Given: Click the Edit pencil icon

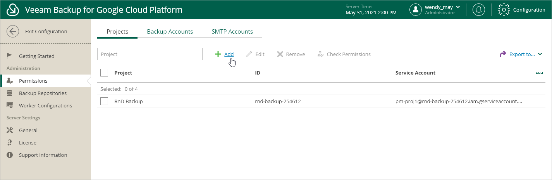Looking at the screenshot, I should [x=249, y=54].
